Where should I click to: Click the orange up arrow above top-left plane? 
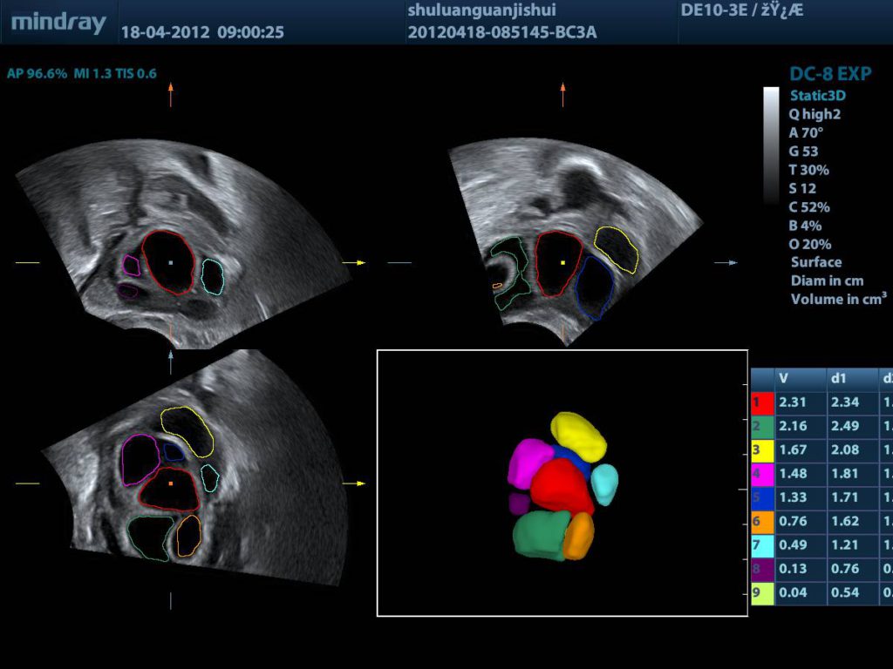click(171, 92)
